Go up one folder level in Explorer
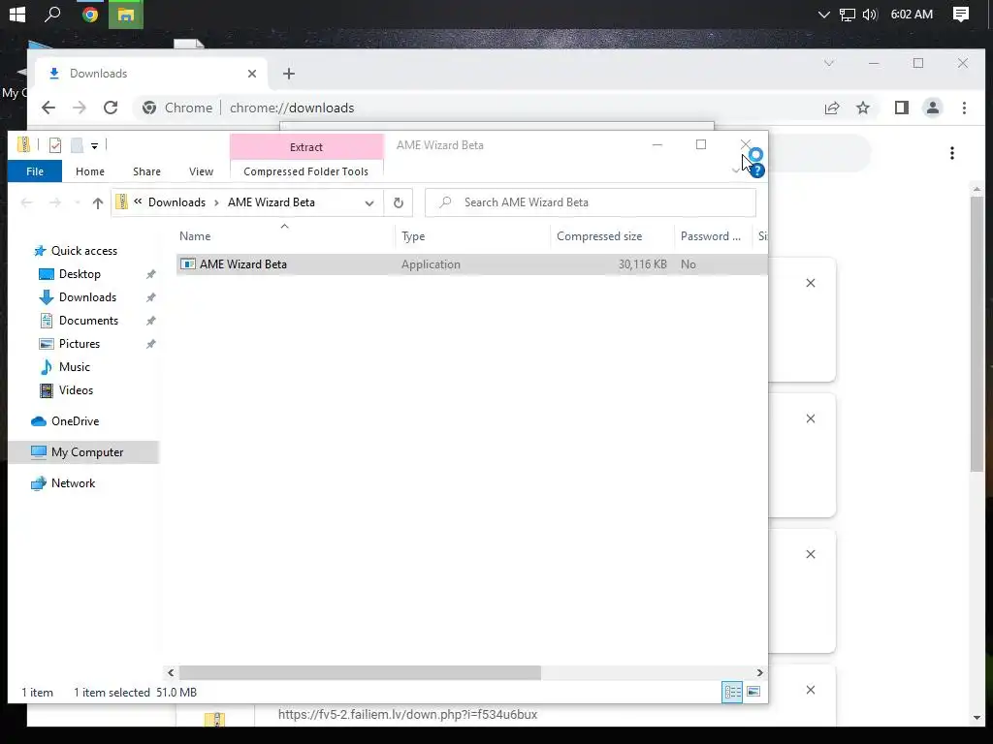Viewport: 993px width, 744px height. (98, 203)
